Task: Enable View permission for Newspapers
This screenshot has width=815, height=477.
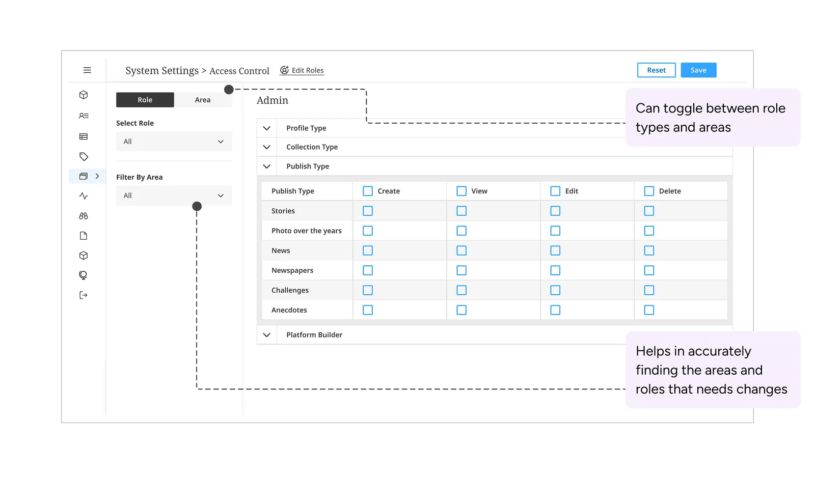Action: tap(461, 270)
